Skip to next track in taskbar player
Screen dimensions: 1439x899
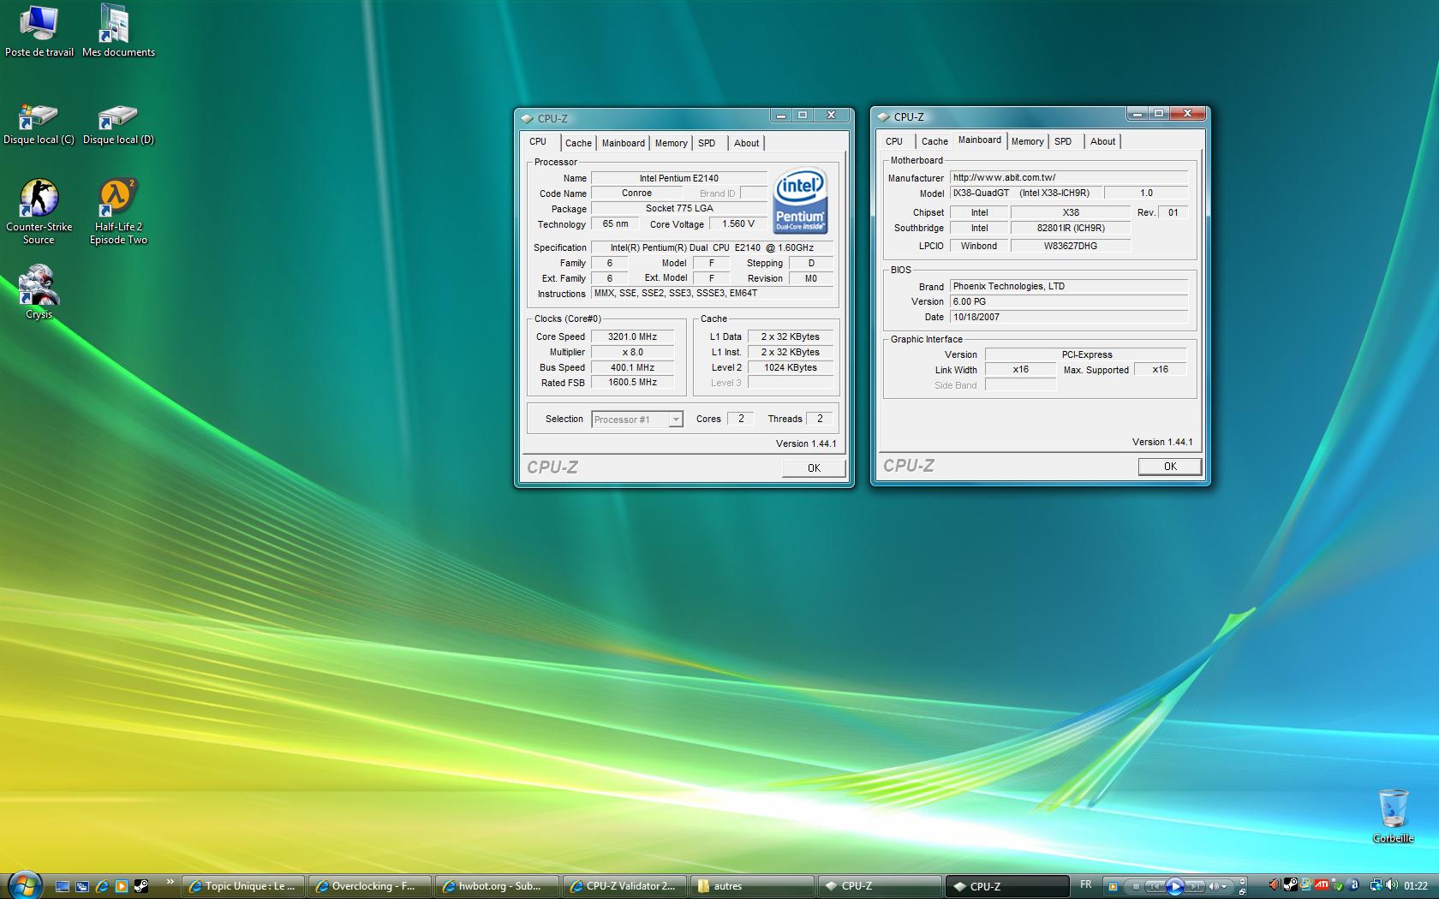point(1196,887)
